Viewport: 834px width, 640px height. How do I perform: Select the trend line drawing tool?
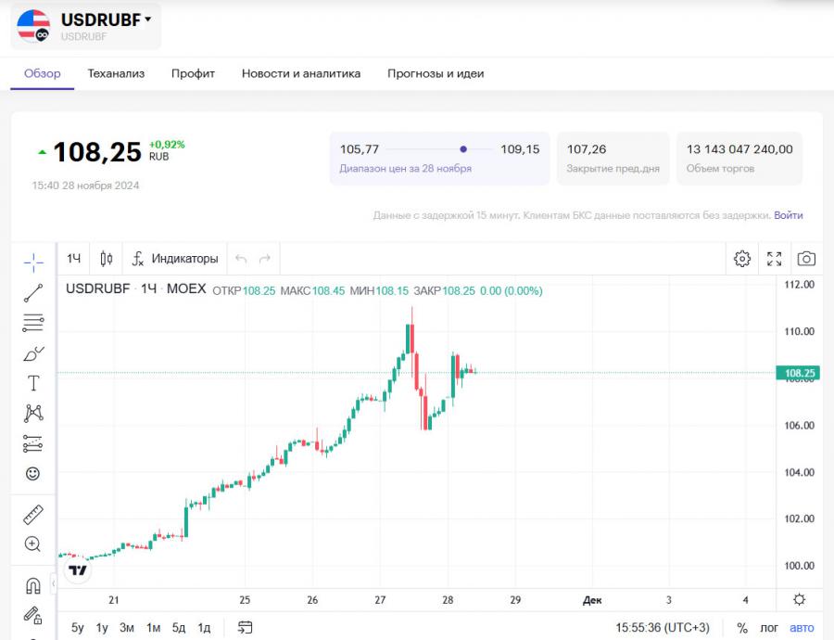pyautogui.click(x=32, y=293)
